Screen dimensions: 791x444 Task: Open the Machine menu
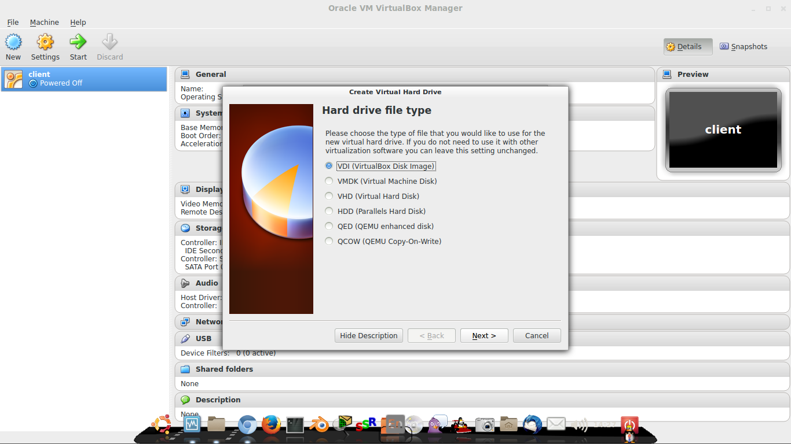(45, 22)
